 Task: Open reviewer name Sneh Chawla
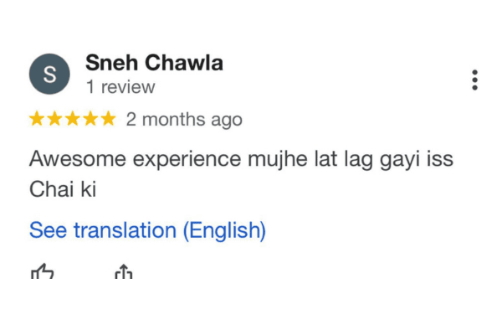(154, 63)
